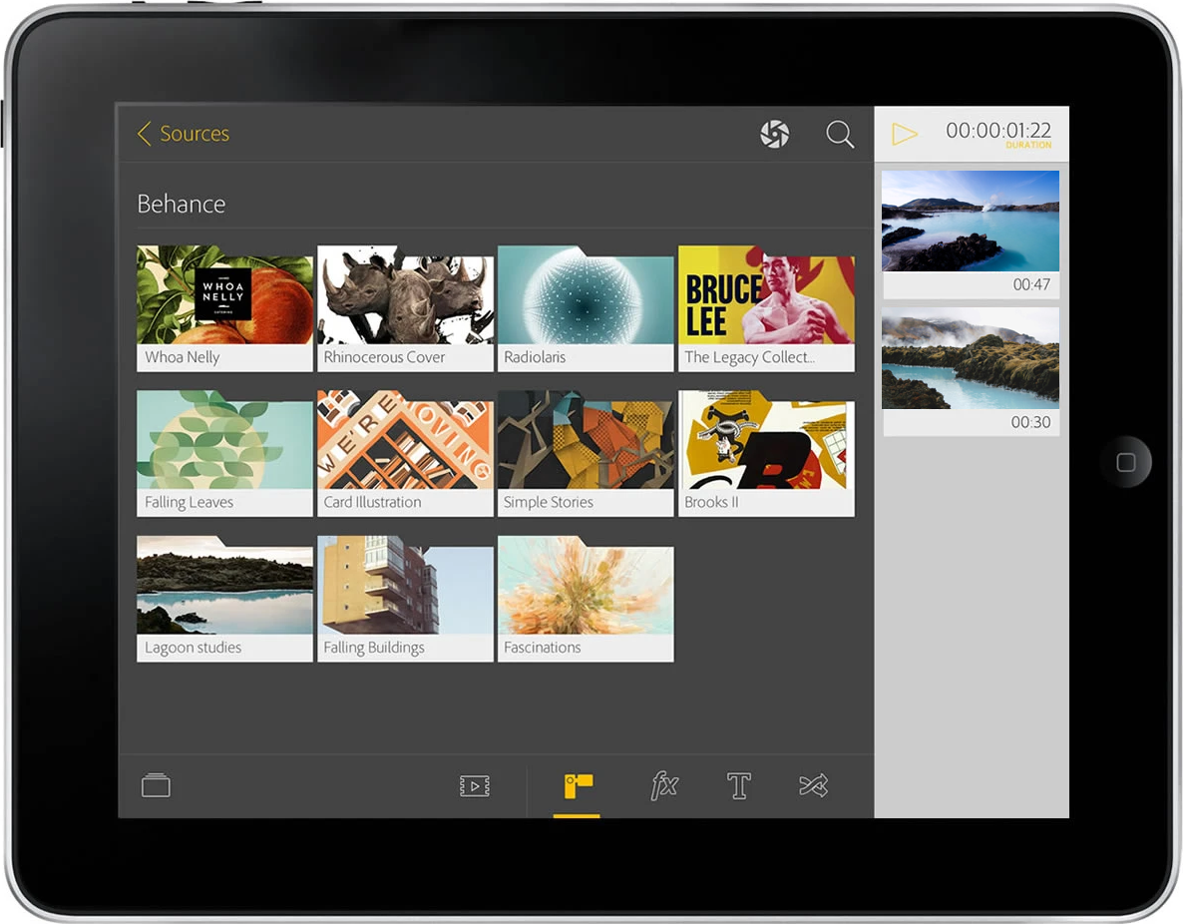Screen dimensions: 1183x924
Task: Open the project bin icon at bottom left
Action: 156,785
